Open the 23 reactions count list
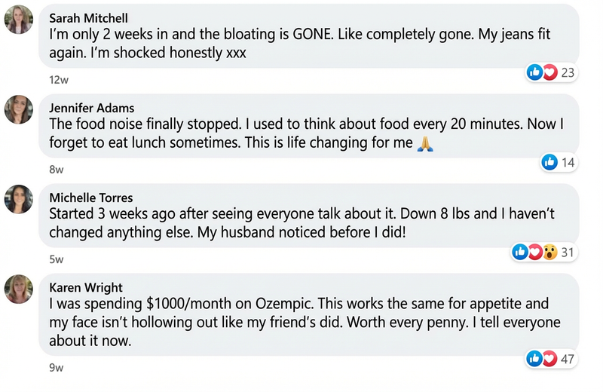603x392 pixels. point(568,72)
